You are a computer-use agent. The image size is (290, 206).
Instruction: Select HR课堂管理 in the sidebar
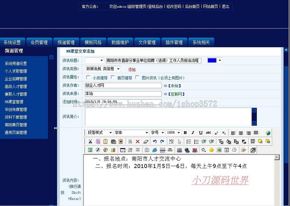[14, 102]
